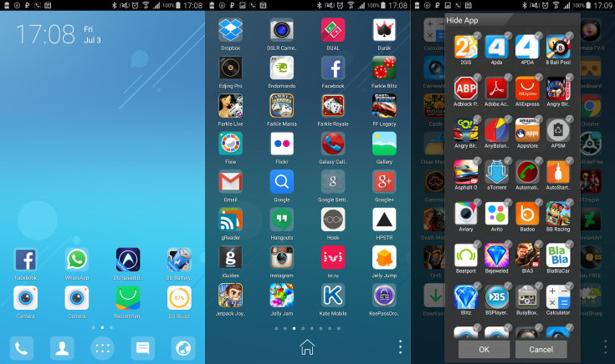Open Jelly Jump game
615x364 pixels.
[384, 257]
